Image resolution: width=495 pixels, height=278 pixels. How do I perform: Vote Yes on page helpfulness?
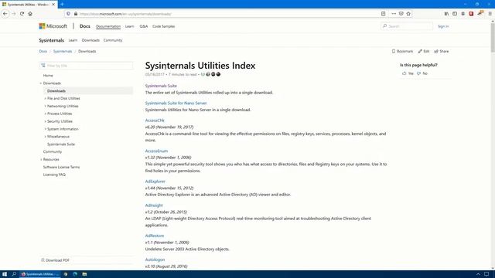click(408, 73)
